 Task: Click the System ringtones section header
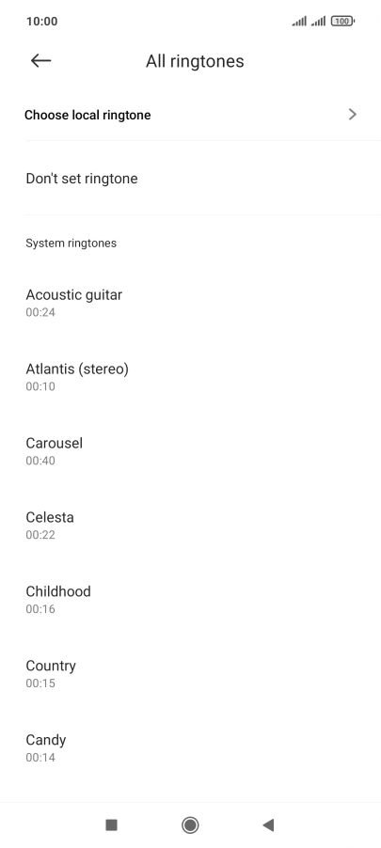point(71,243)
